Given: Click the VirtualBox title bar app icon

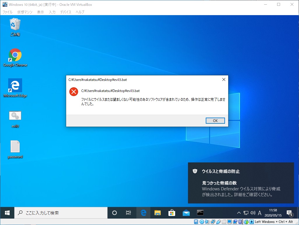Looking at the screenshot, I should coord(5,4).
